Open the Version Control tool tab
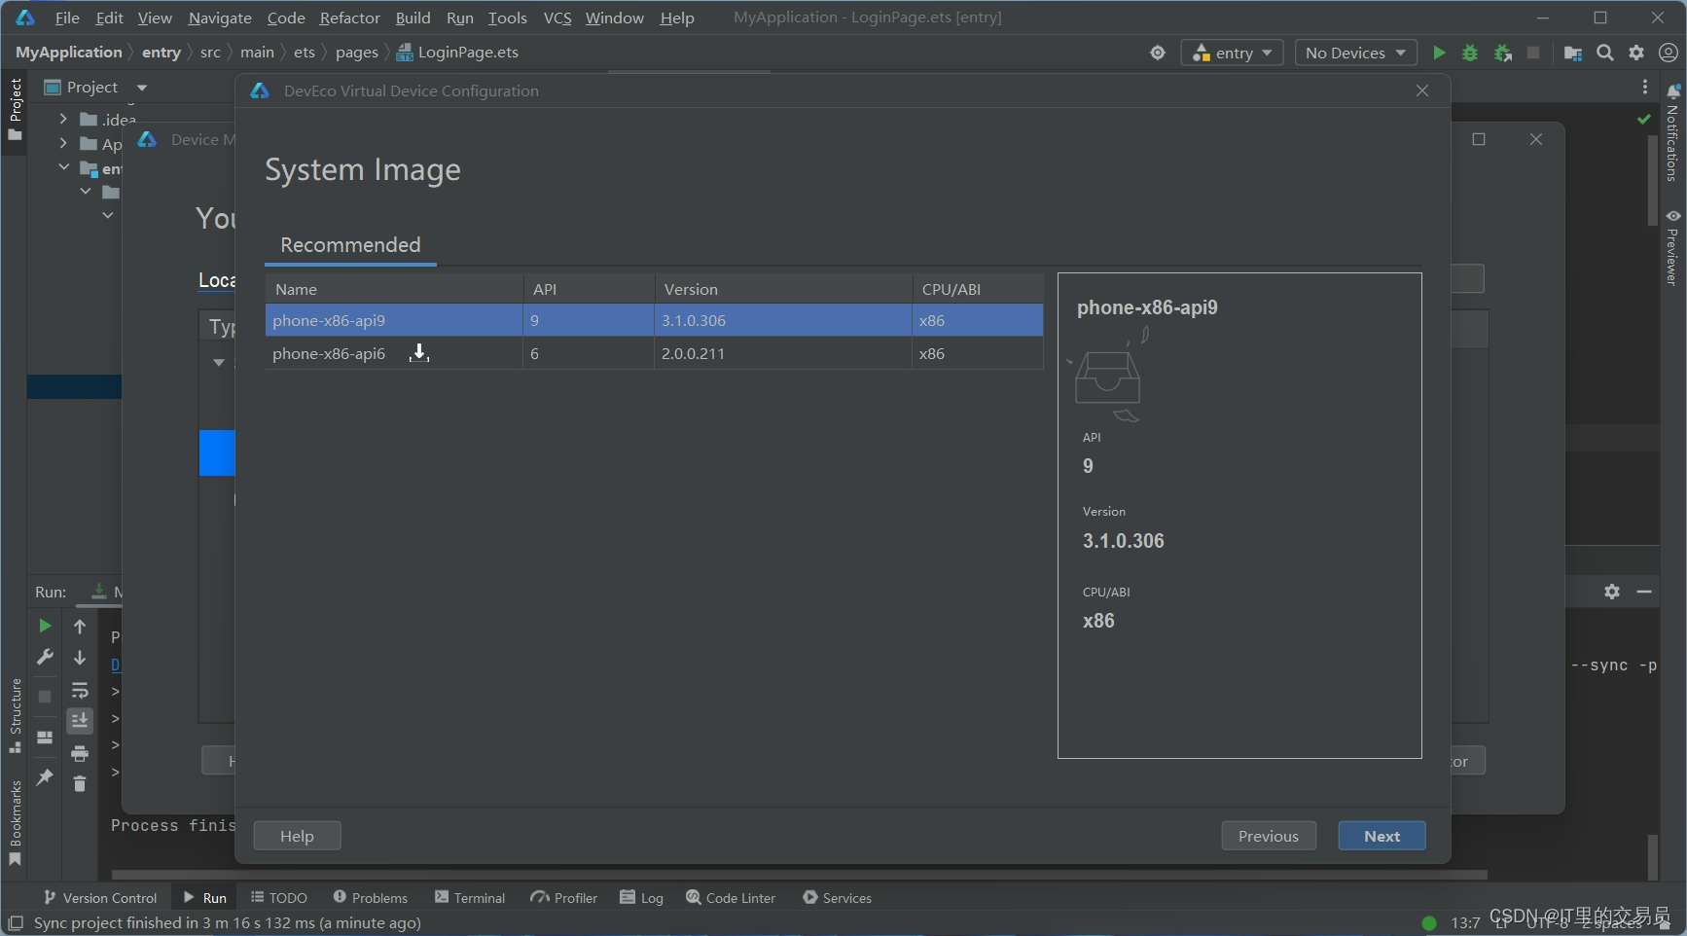Screen dimensions: 1687x936 100,898
